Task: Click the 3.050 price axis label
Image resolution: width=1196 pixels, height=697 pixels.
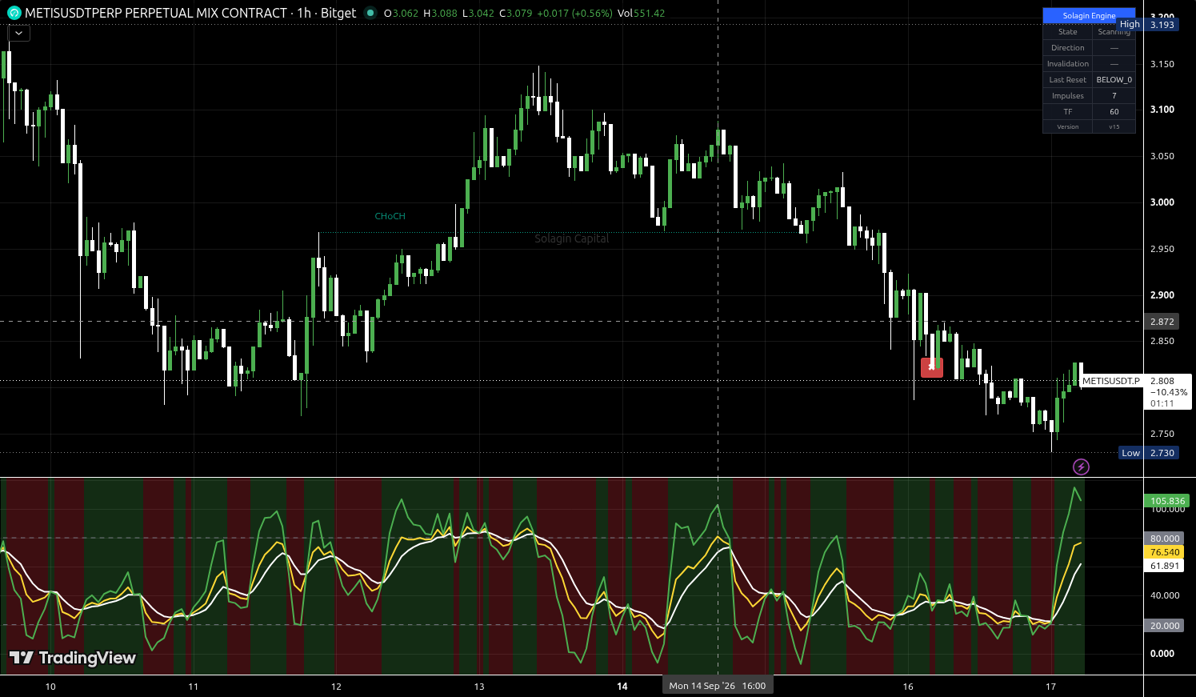Action: (x=1162, y=156)
